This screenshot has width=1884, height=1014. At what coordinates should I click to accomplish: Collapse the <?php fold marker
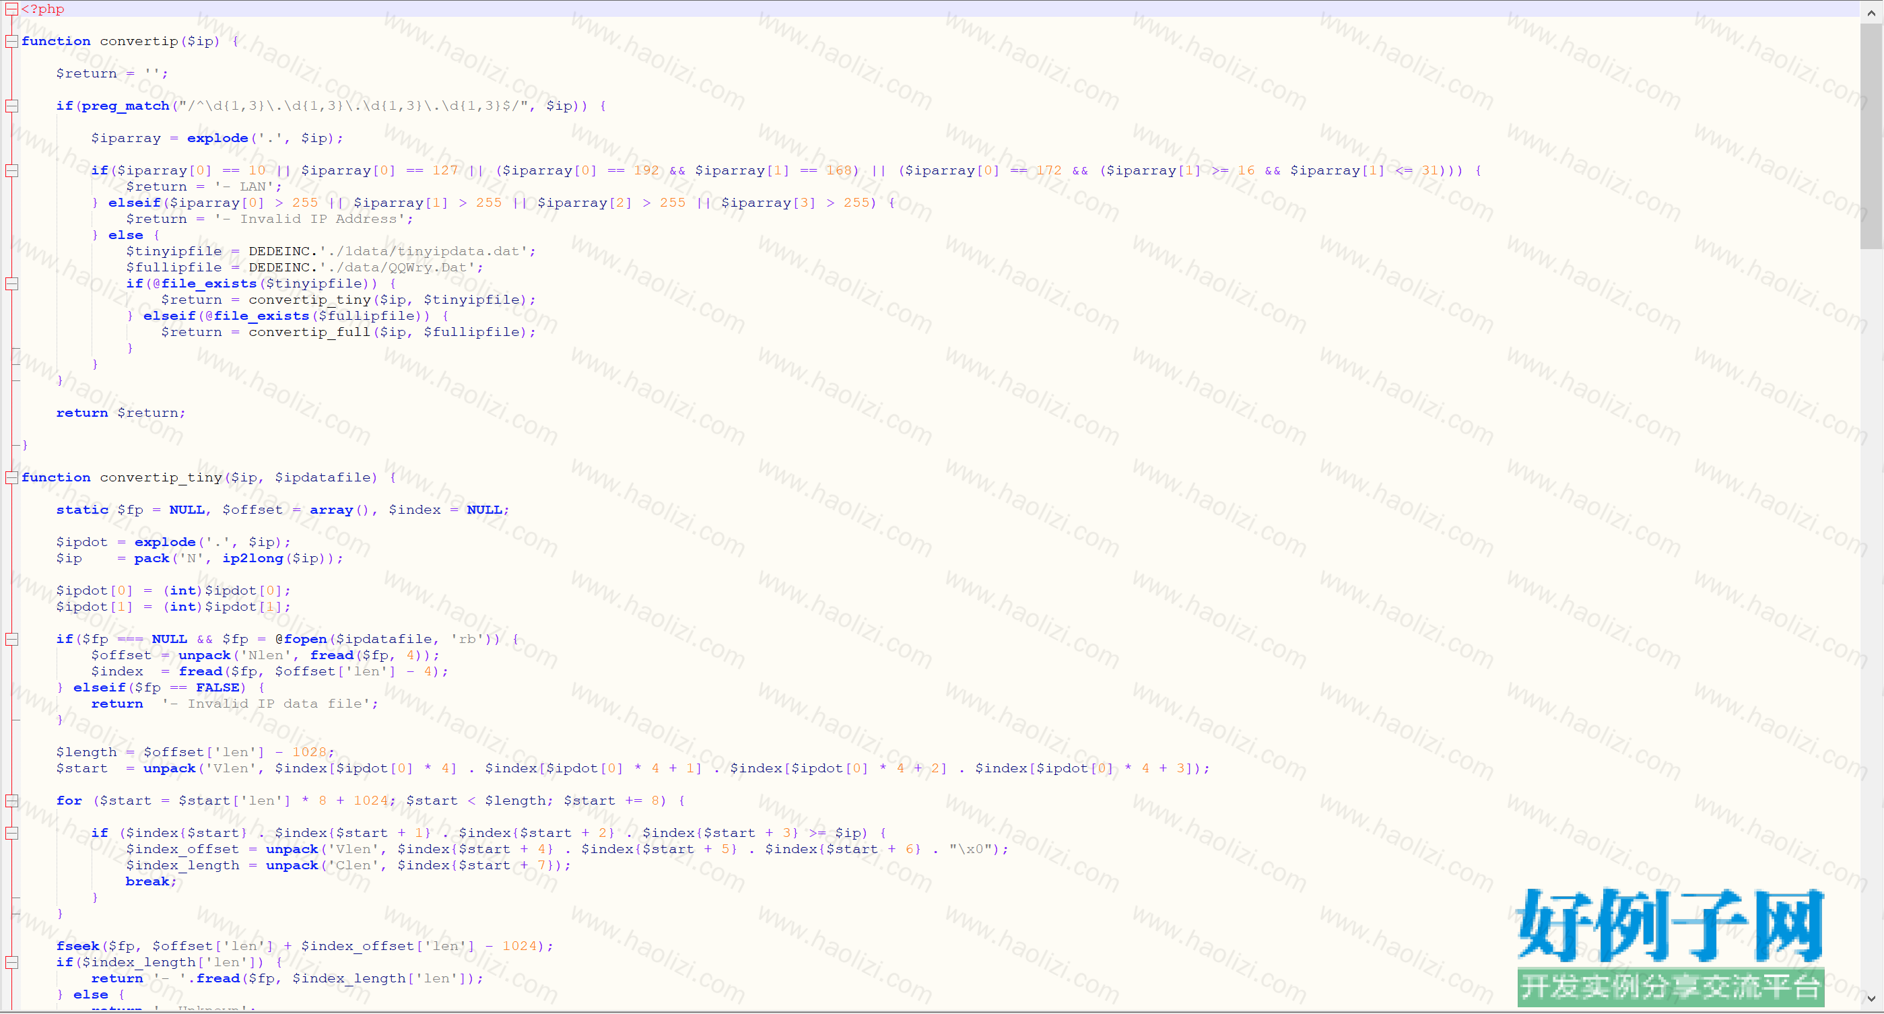pyautogui.click(x=11, y=9)
